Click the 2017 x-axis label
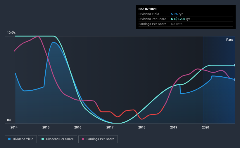This screenshot has width=240, height=148. pos(110,127)
